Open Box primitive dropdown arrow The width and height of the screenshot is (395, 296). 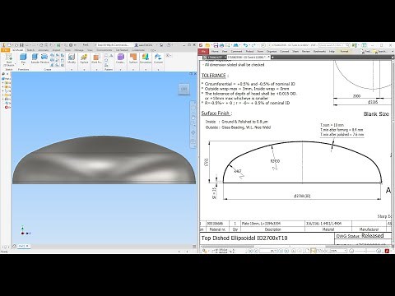pyautogui.click(x=23, y=65)
